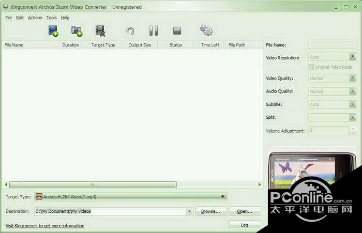Maximize the Kingconvert window

(x=346, y=7)
